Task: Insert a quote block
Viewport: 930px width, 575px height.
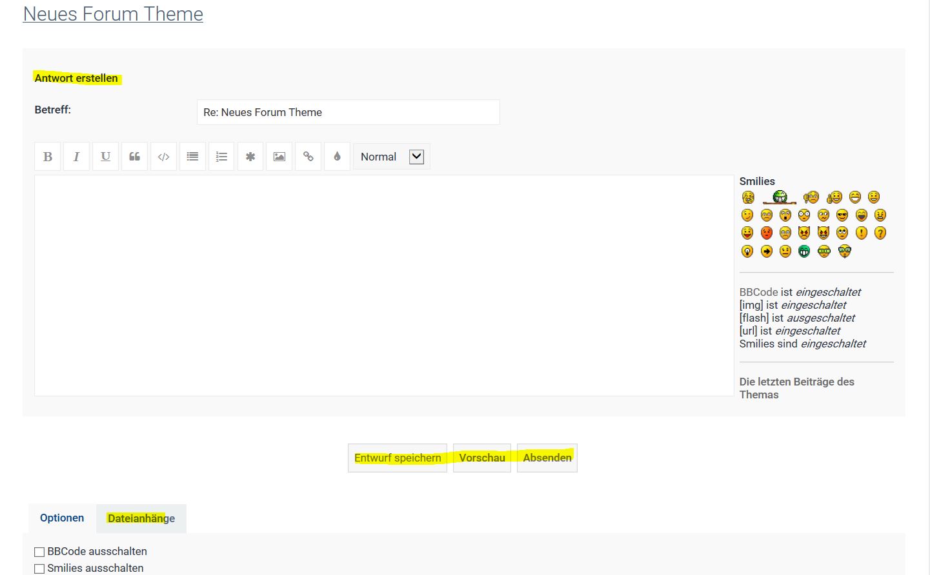Action: tap(135, 157)
